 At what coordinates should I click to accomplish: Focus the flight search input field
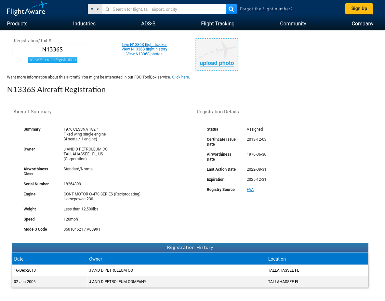(164, 9)
